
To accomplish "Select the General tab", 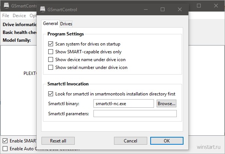I will click(x=50, y=23).
